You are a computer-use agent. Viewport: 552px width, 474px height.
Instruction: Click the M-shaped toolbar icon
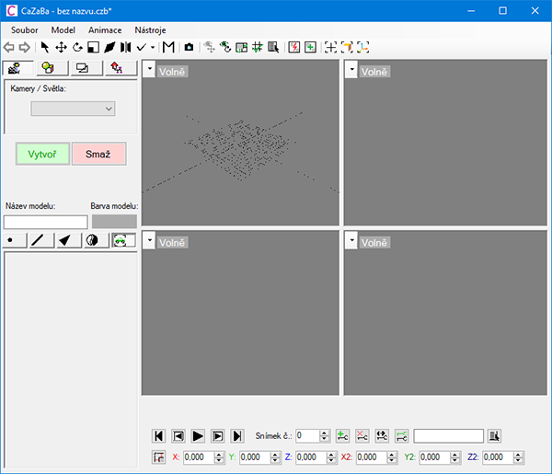coord(168,47)
